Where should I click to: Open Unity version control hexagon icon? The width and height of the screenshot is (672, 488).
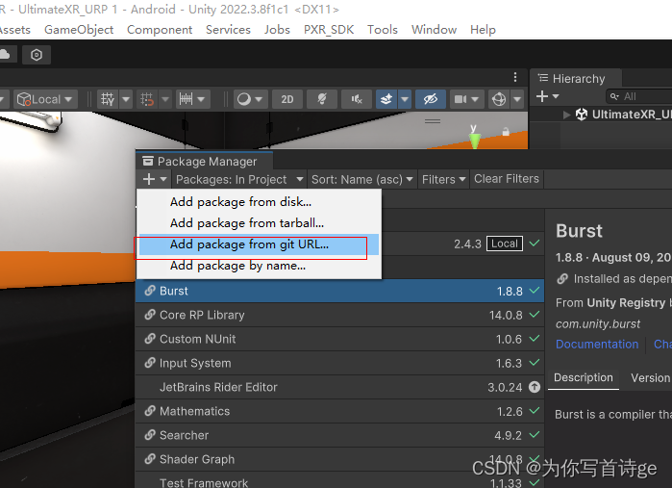tap(37, 55)
